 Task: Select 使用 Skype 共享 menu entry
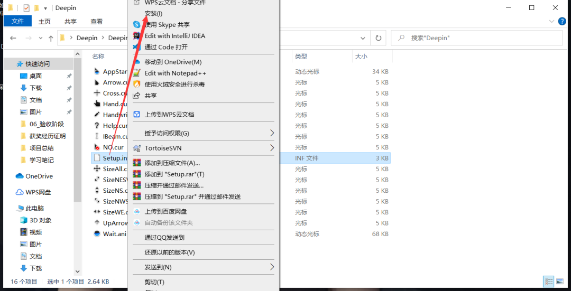point(167,25)
